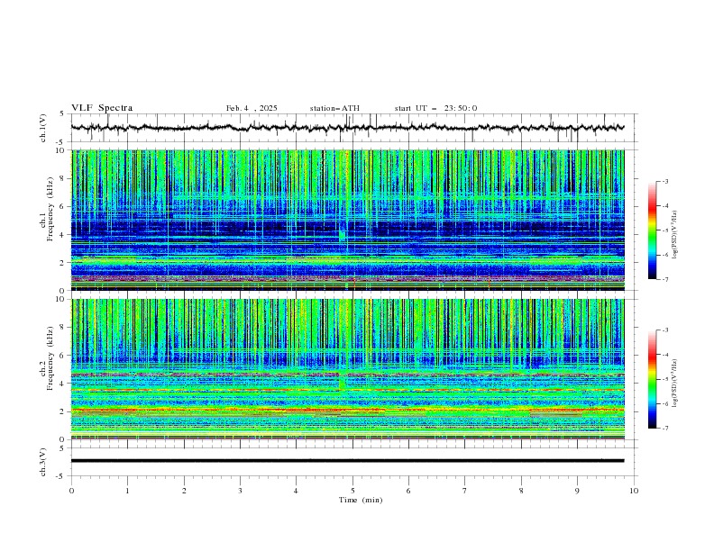Click the 'start UT = 23:50:0' text
The image size is (714, 551).
coord(435,108)
